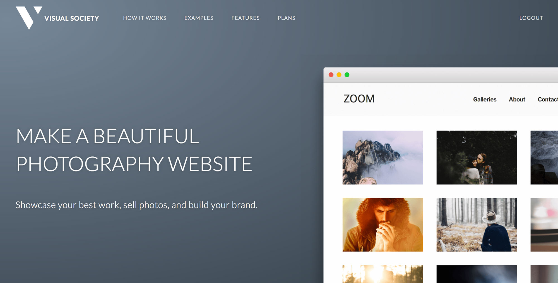Click the red window dot icon
This screenshot has height=283, width=558.
coord(331,75)
